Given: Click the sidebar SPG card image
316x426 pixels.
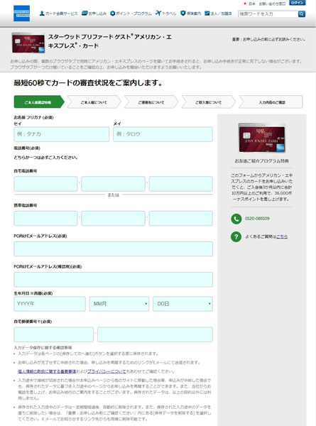Looking at the screenshot, I should coord(261,138).
